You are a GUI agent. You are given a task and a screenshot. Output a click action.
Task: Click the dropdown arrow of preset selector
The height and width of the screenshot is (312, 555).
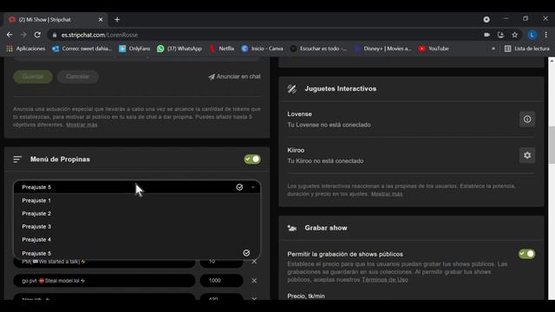coord(253,187)
